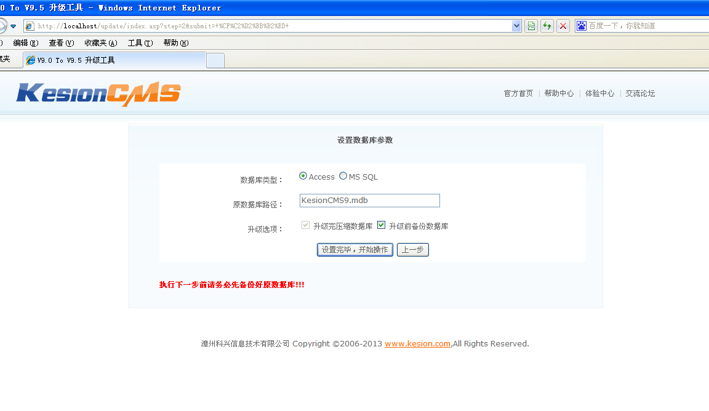This screenshot has height=411, width=709.
Task: Open the address bar history dropdown
Action: (x=517, y=26)
